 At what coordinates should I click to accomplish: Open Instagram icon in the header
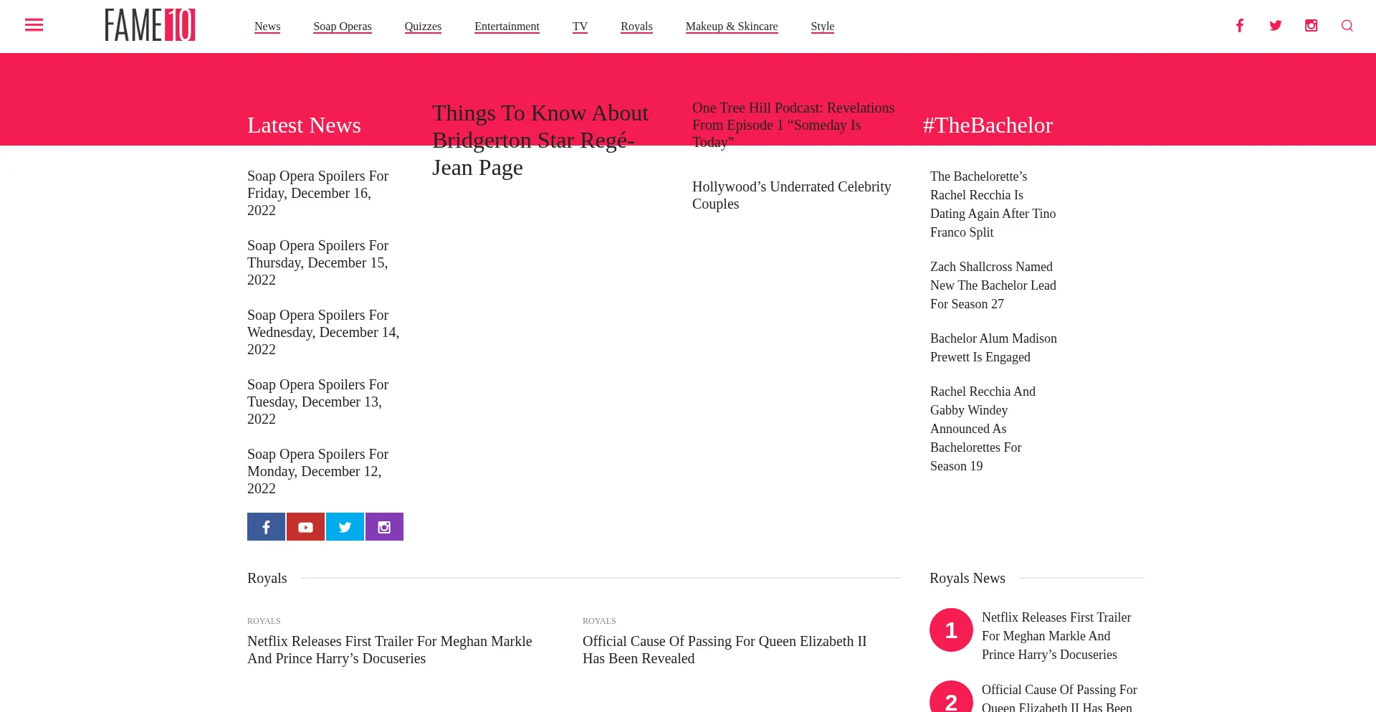pyautogui.click(x=1311, y=26)
